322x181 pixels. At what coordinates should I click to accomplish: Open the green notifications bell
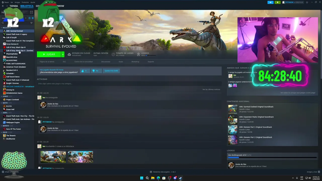pos(278,2)
